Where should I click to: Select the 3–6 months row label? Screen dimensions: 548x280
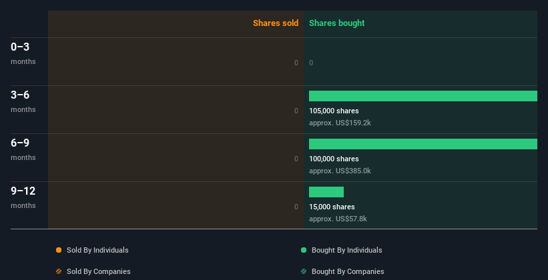(x=23, y=101)
